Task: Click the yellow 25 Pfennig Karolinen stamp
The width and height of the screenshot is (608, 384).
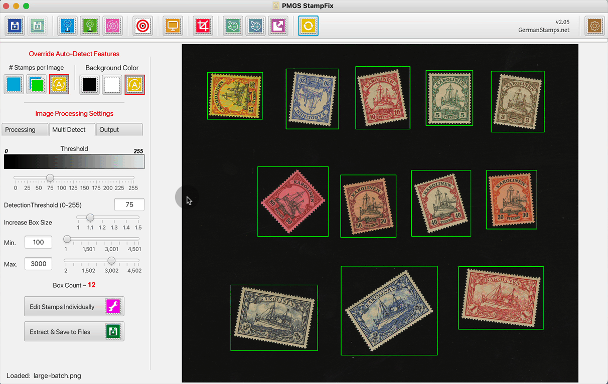Action: [235, 96]
